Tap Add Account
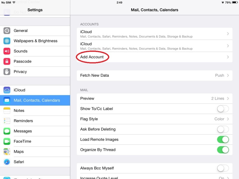 pos(92,57)
